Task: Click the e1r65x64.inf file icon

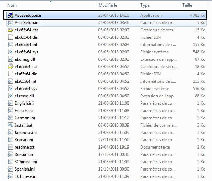Action: (x=10, y=81)
